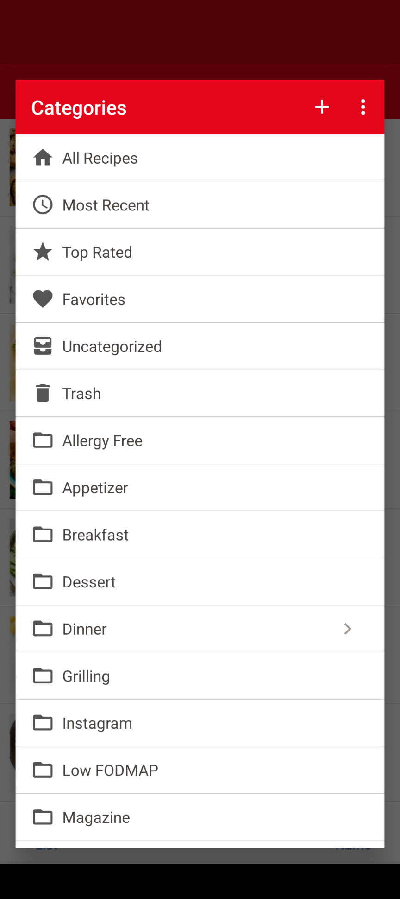Open the Dessert category
This screenshot has height=899, width=400.
[89, 582]
